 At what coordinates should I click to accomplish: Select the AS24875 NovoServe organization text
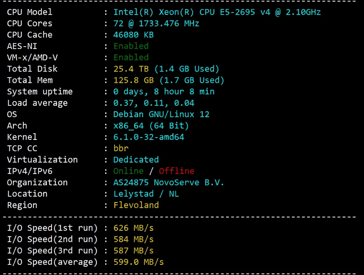coord(168,182)
